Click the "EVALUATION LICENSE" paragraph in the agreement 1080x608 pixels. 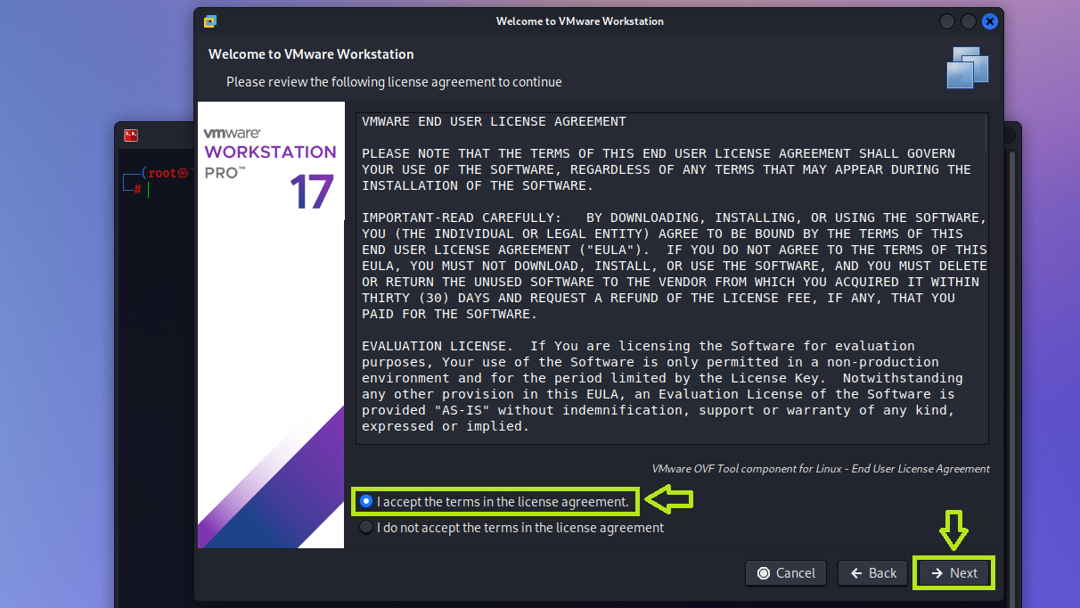point(659,385)
